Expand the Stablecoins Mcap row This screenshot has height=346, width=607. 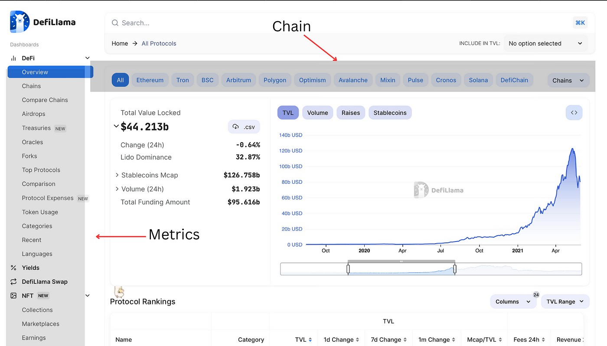click(117, 175)
